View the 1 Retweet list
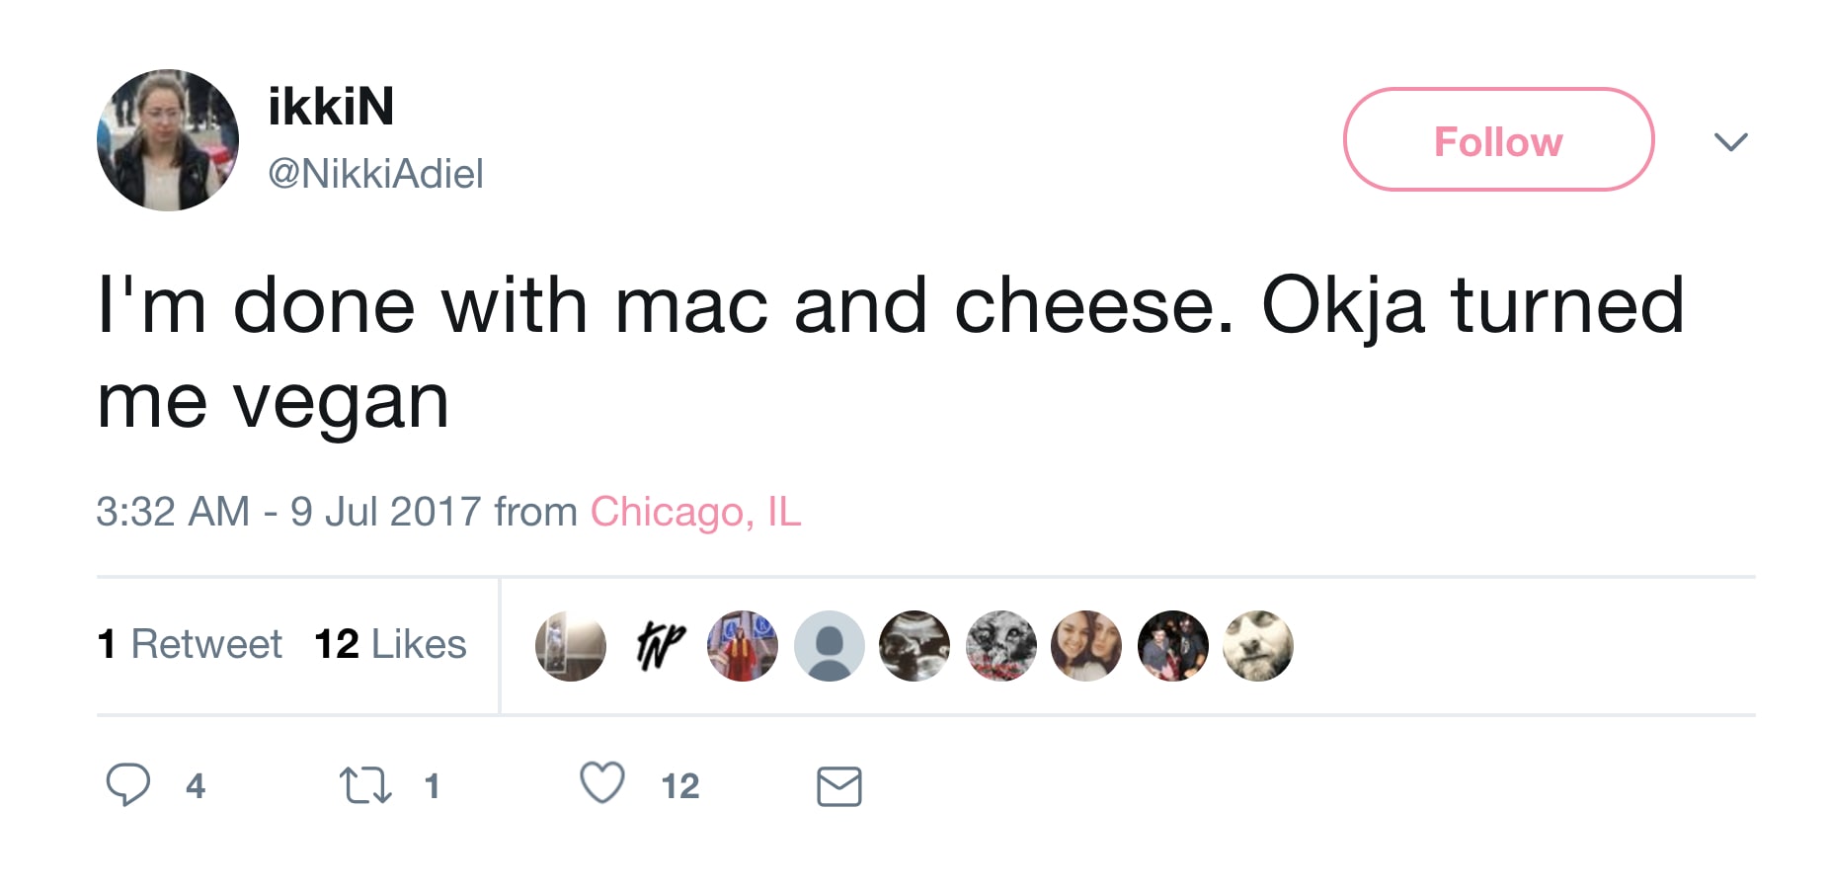Screen dimensions: 1829x891 [x=190, y=644]
